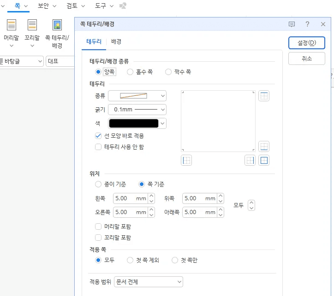Switch to the 테두리 tab
334x296 pixels.
coord(94,41)
